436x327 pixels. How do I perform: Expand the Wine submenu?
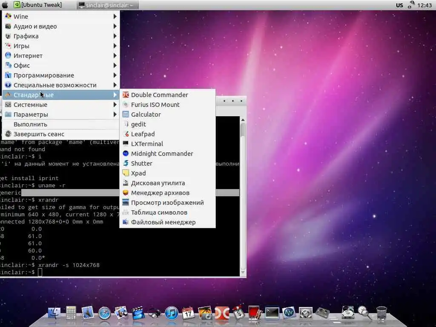61,17
